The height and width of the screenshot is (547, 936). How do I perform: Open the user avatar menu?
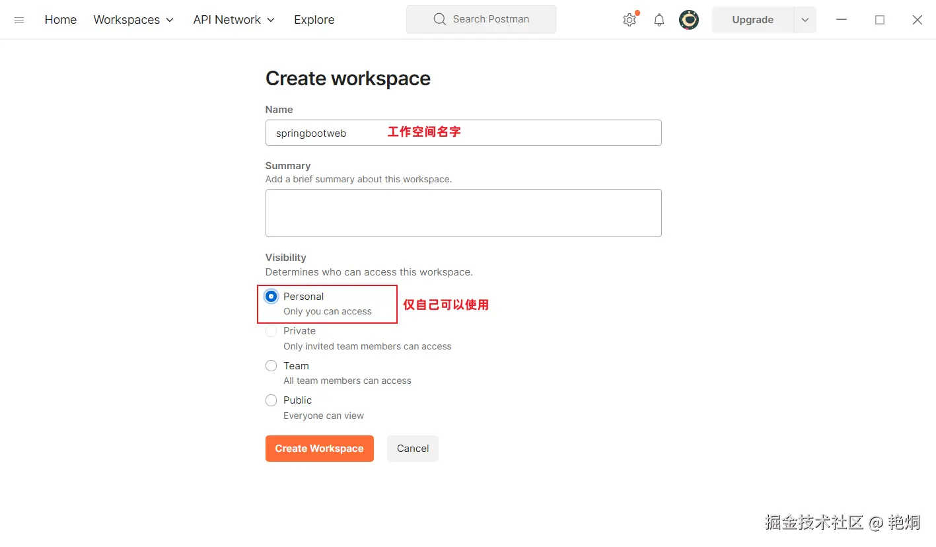[x=689, y=20]
